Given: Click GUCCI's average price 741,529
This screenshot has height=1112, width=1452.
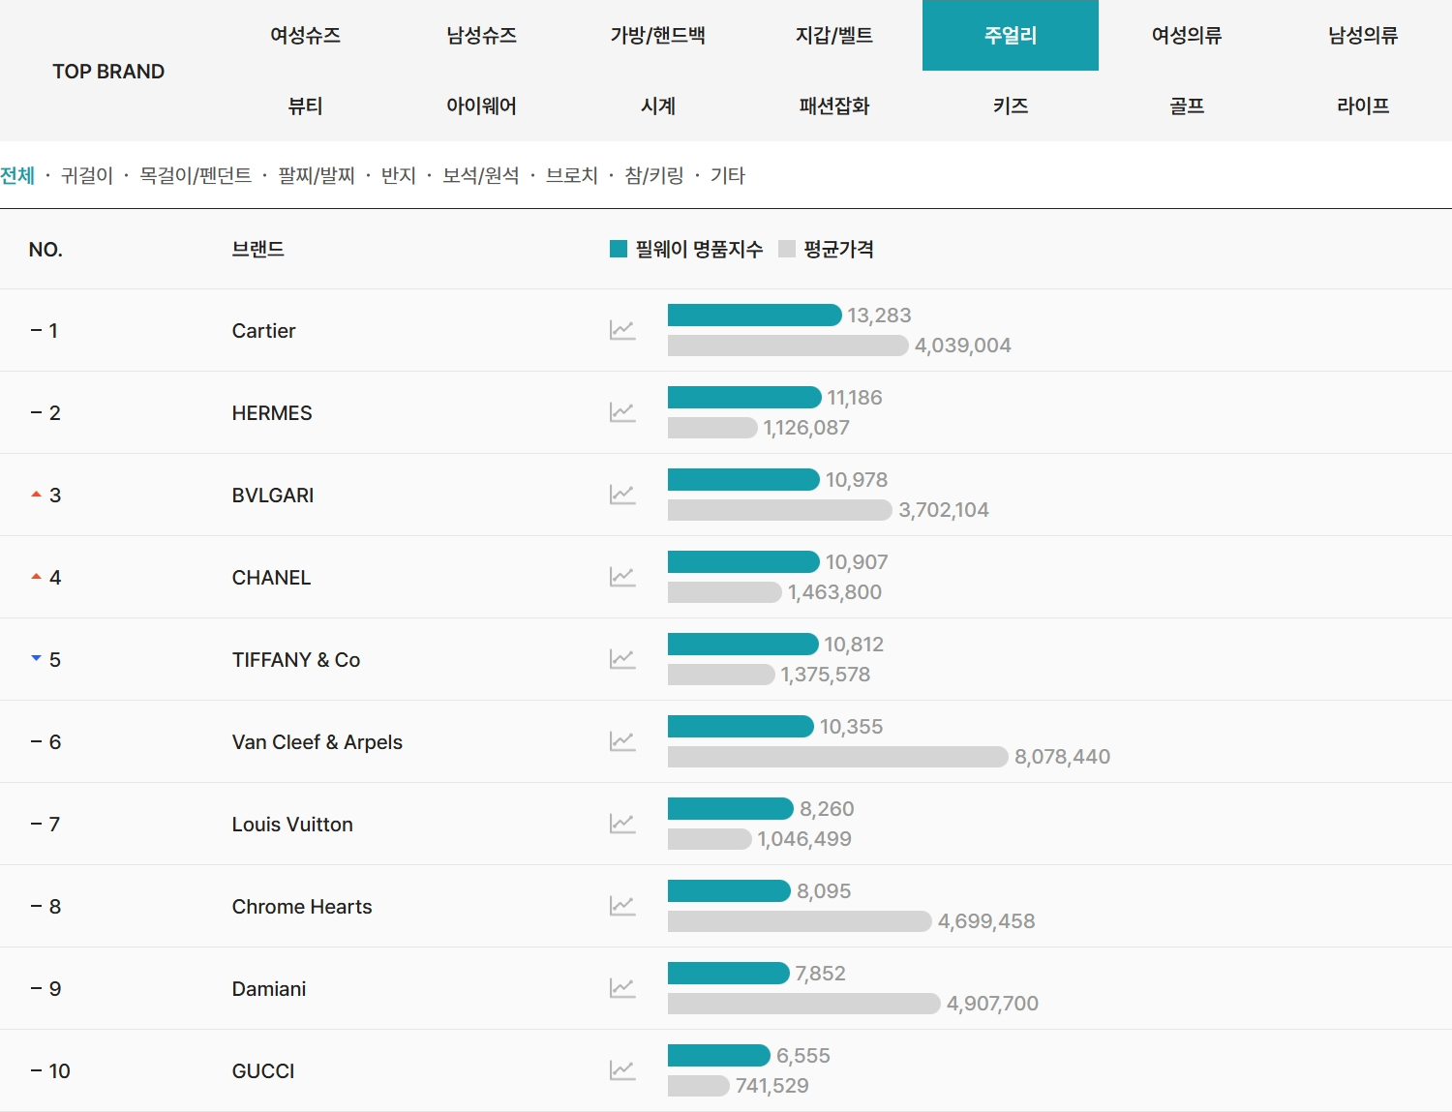Looking at the screenshot, I should [x=771, y=1086].
